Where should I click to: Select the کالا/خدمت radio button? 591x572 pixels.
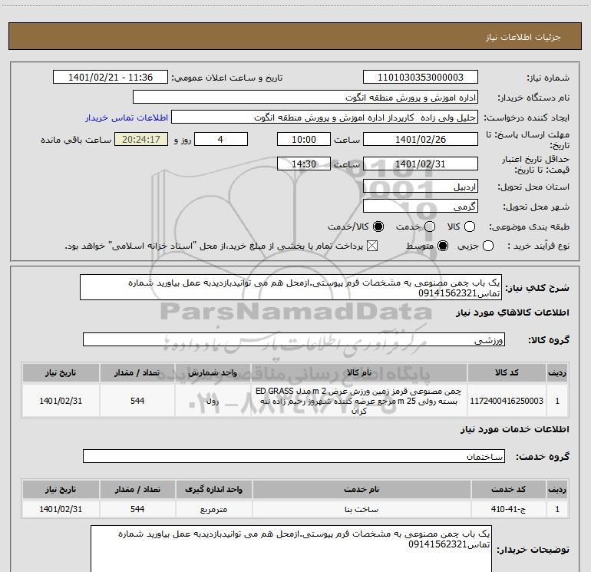[378, 226]
